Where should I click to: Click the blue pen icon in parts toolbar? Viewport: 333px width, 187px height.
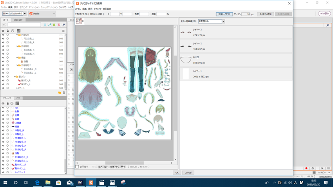click(64, 25)
